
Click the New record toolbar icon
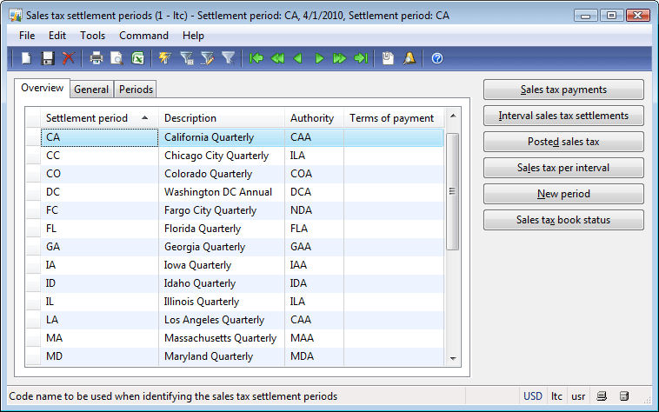coord(26,58)
